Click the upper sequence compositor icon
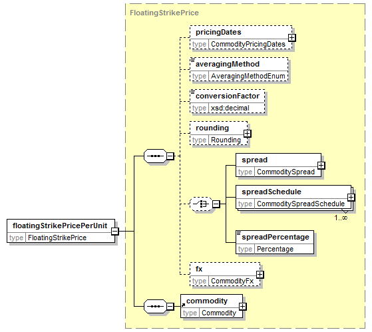This screenshot has width=372, height=332. (156, 156)
